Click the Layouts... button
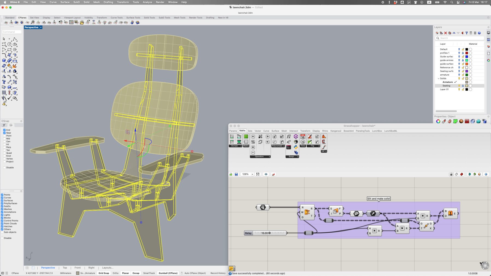 [107, 268]
